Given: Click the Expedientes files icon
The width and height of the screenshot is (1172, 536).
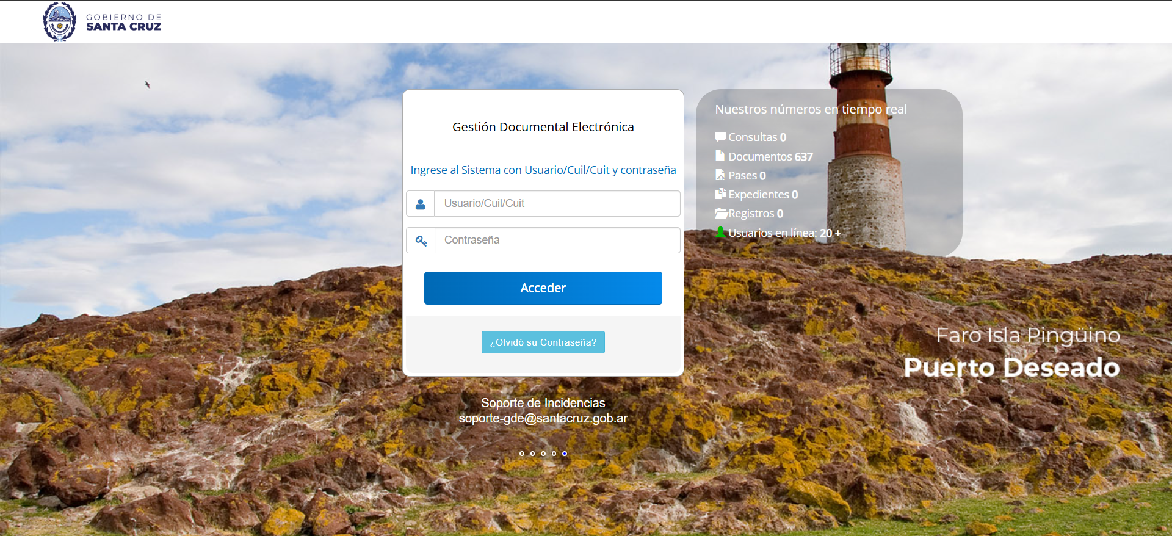Looking at the screenshot, I should coord(720,194).
